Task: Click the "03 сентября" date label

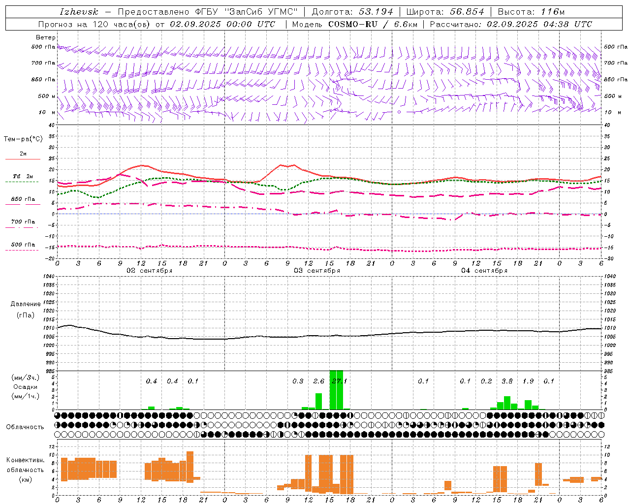Action: pos(317,271)
